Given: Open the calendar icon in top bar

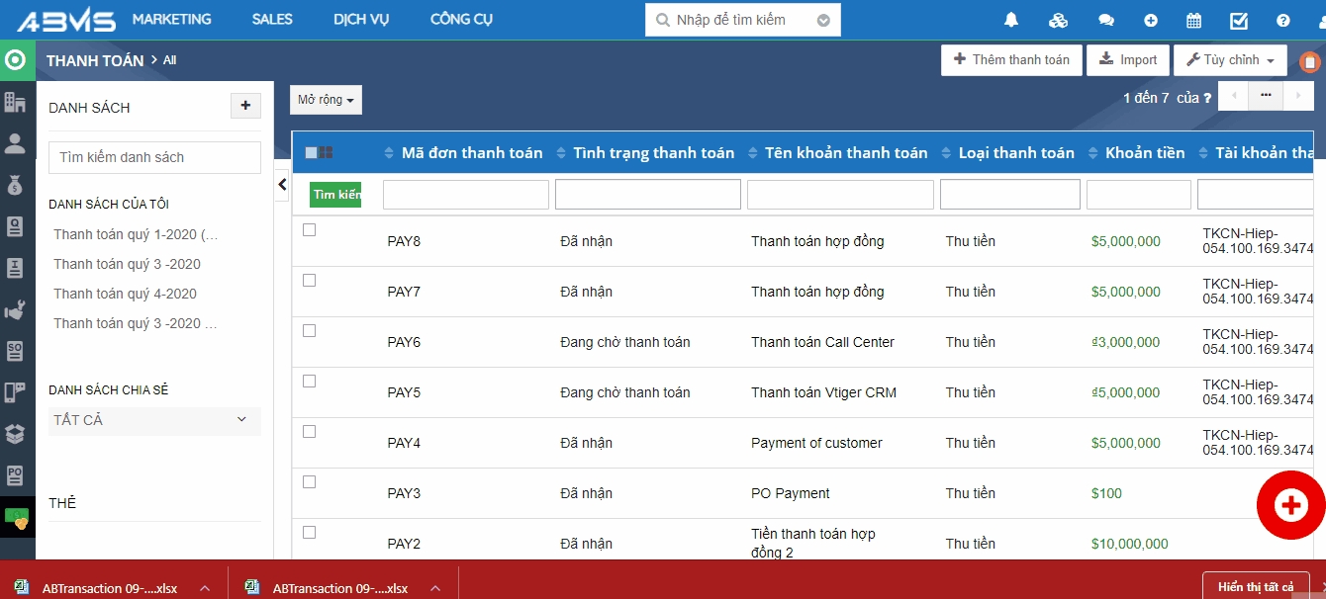Looking at the screenshot, I should coord(1193,20).
